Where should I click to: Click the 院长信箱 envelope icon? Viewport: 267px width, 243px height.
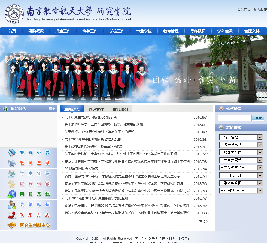[x=11, y=184]
